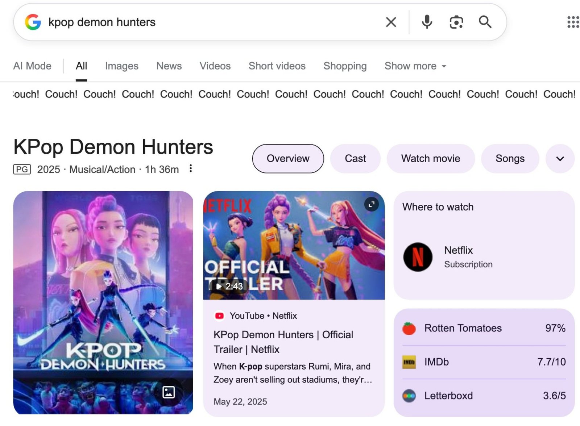Go to the Images tab
The width and height of the screenshot is (580, 426).
pyautogui.click(x=121, y=66)
